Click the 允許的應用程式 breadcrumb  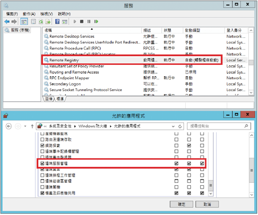[127, 126]
